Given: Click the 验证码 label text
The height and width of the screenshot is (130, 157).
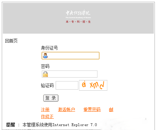Looking at the screenshot, I should [47, 85].
